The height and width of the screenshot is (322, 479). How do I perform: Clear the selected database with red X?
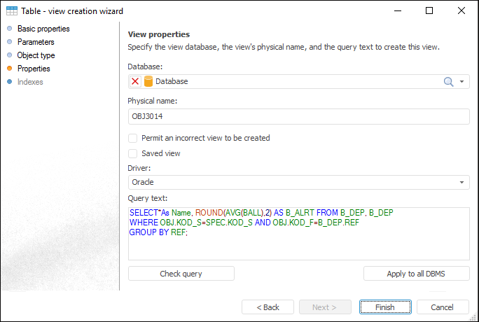coord(135,81)
